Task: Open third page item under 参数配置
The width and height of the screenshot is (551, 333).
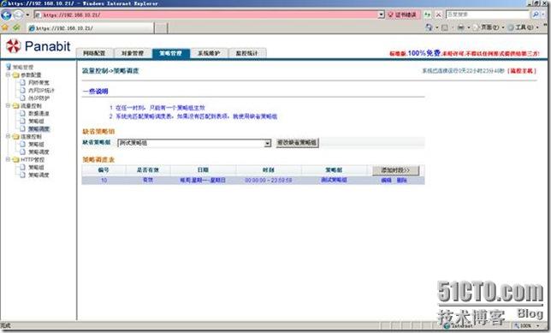Action: click(x=39, y=98)
